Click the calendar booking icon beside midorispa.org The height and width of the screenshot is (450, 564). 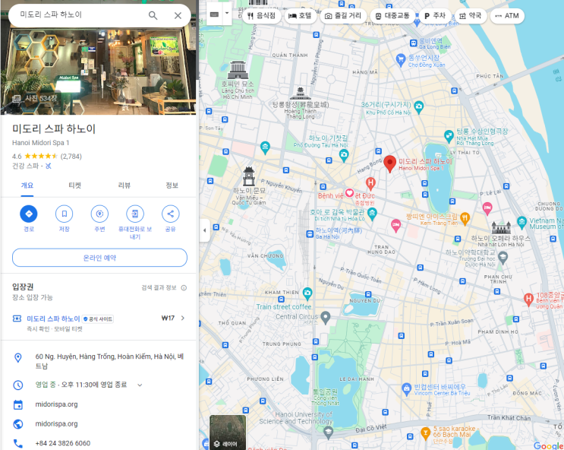[17, 404]
